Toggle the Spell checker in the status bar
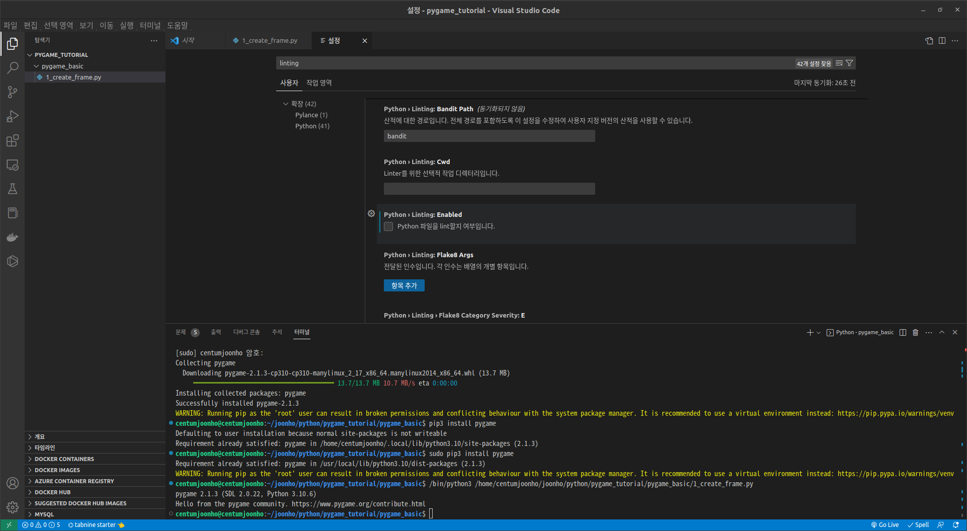This screenshot has width=967, height=531. (x=919, y=525)
